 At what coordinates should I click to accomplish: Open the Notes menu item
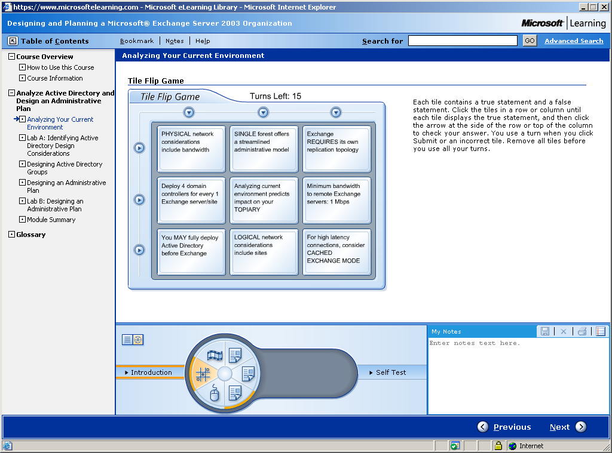point(175,41)
